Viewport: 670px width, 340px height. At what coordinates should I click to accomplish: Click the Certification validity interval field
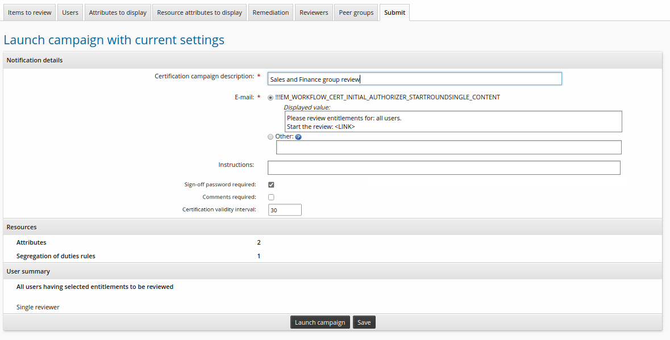pos(284,210)
